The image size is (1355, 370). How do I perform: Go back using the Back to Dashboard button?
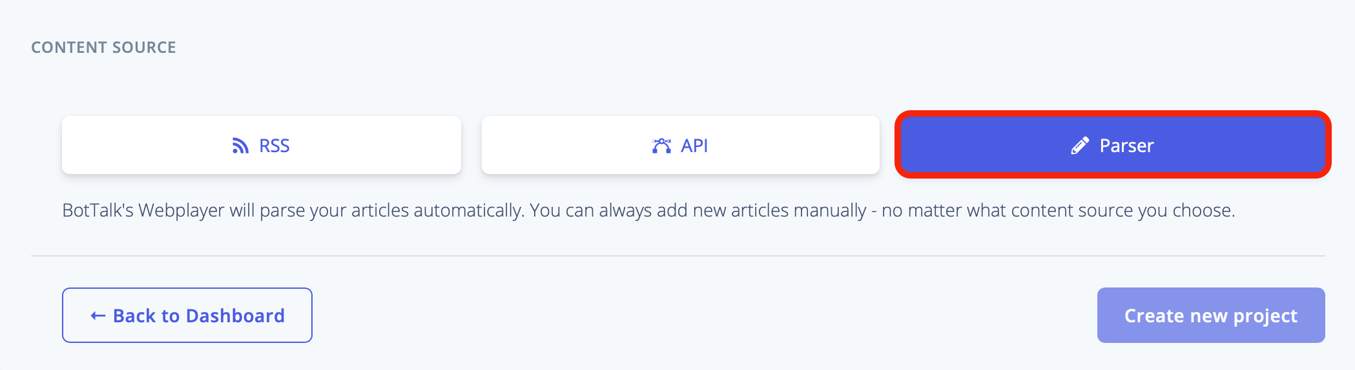pyautogui.click(x=187, y=315)
